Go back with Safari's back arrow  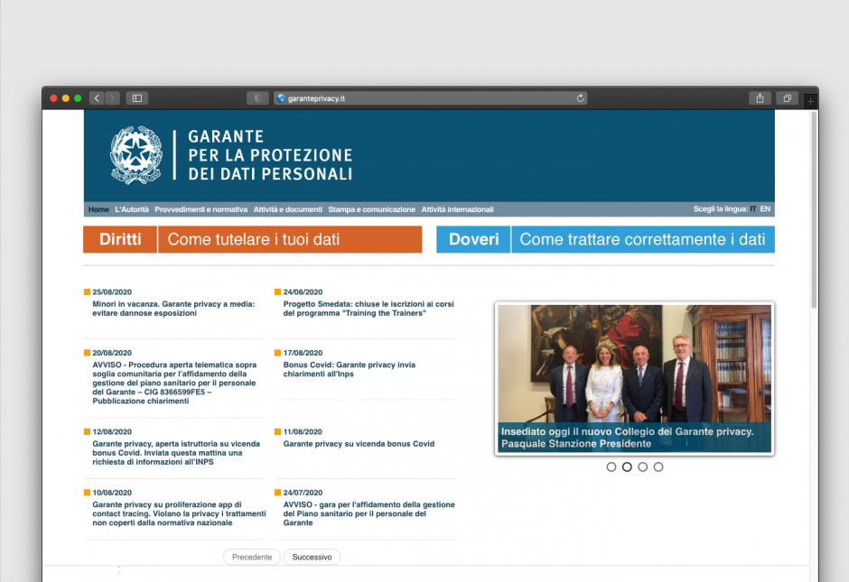coord(97,97)
